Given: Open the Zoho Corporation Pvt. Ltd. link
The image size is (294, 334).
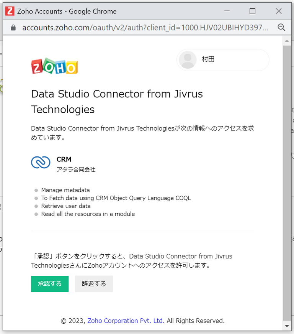Looking at the screenshot, I should 126,321.
